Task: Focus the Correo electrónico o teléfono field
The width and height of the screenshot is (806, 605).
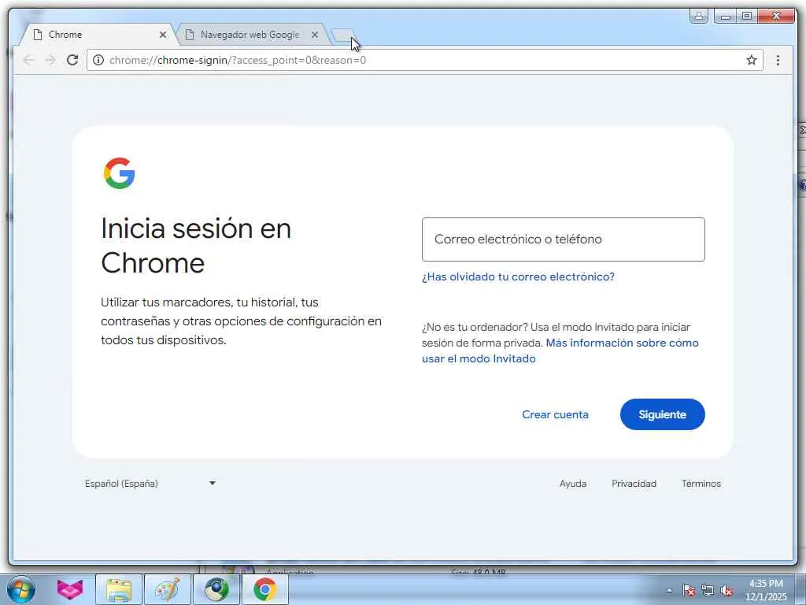Action: pos(563,239)
